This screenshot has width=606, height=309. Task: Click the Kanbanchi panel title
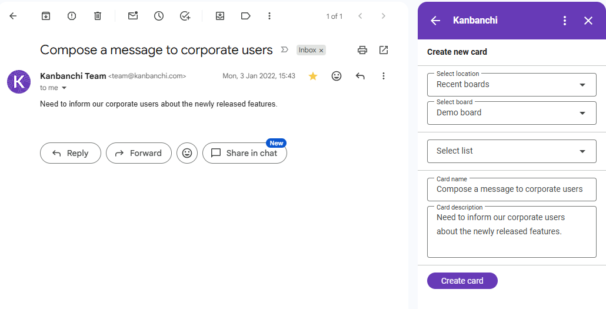(475, 20)
